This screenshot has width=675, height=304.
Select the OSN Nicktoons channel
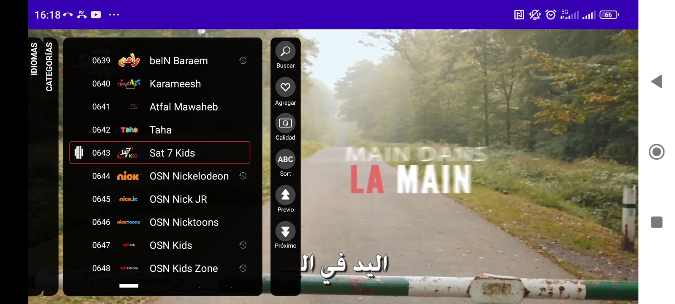(159, 222)
